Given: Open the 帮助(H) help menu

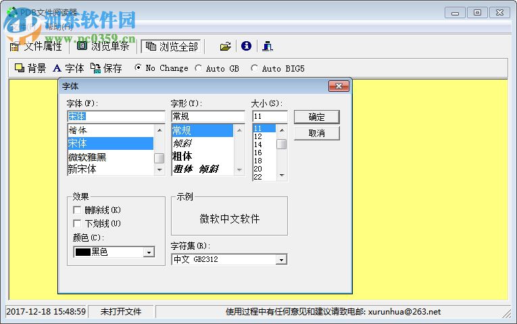Looking at the screenshot, I should 59,27.
